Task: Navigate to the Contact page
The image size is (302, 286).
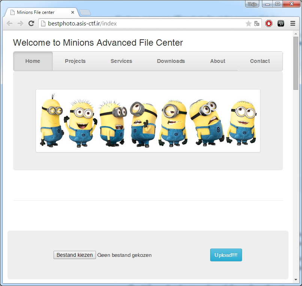Action: (x=260, y=61)
